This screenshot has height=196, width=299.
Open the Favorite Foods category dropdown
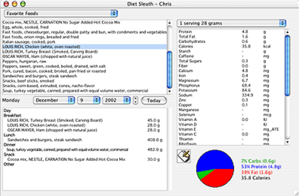click(61, 13)
